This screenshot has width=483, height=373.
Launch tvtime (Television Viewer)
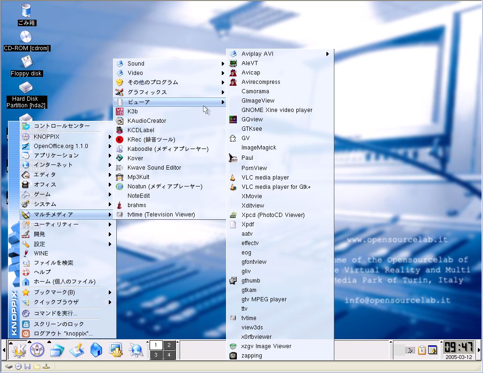169,215
